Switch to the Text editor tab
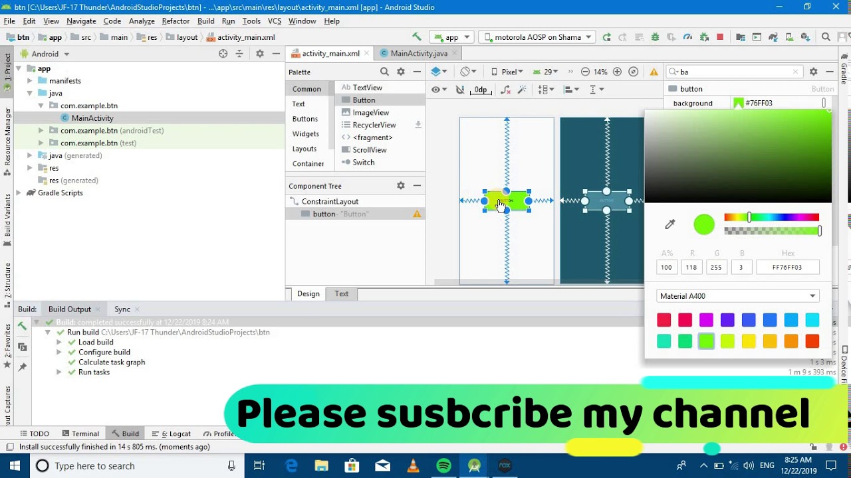Screen dimensions: 851x478 (x=342, y=293)
